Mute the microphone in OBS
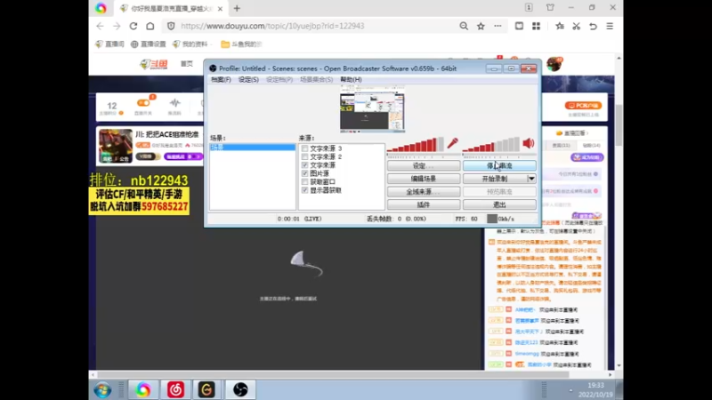This screenshot has height=400, width=712. (452, 143)
